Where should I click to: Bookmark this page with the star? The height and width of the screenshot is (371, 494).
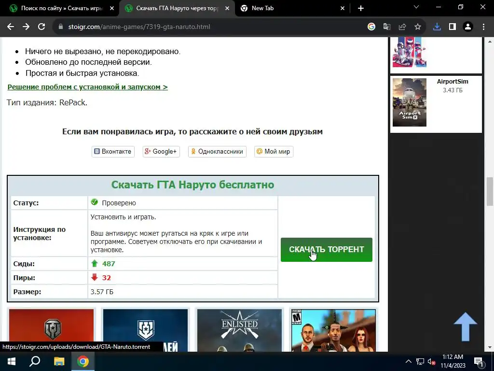418,27
